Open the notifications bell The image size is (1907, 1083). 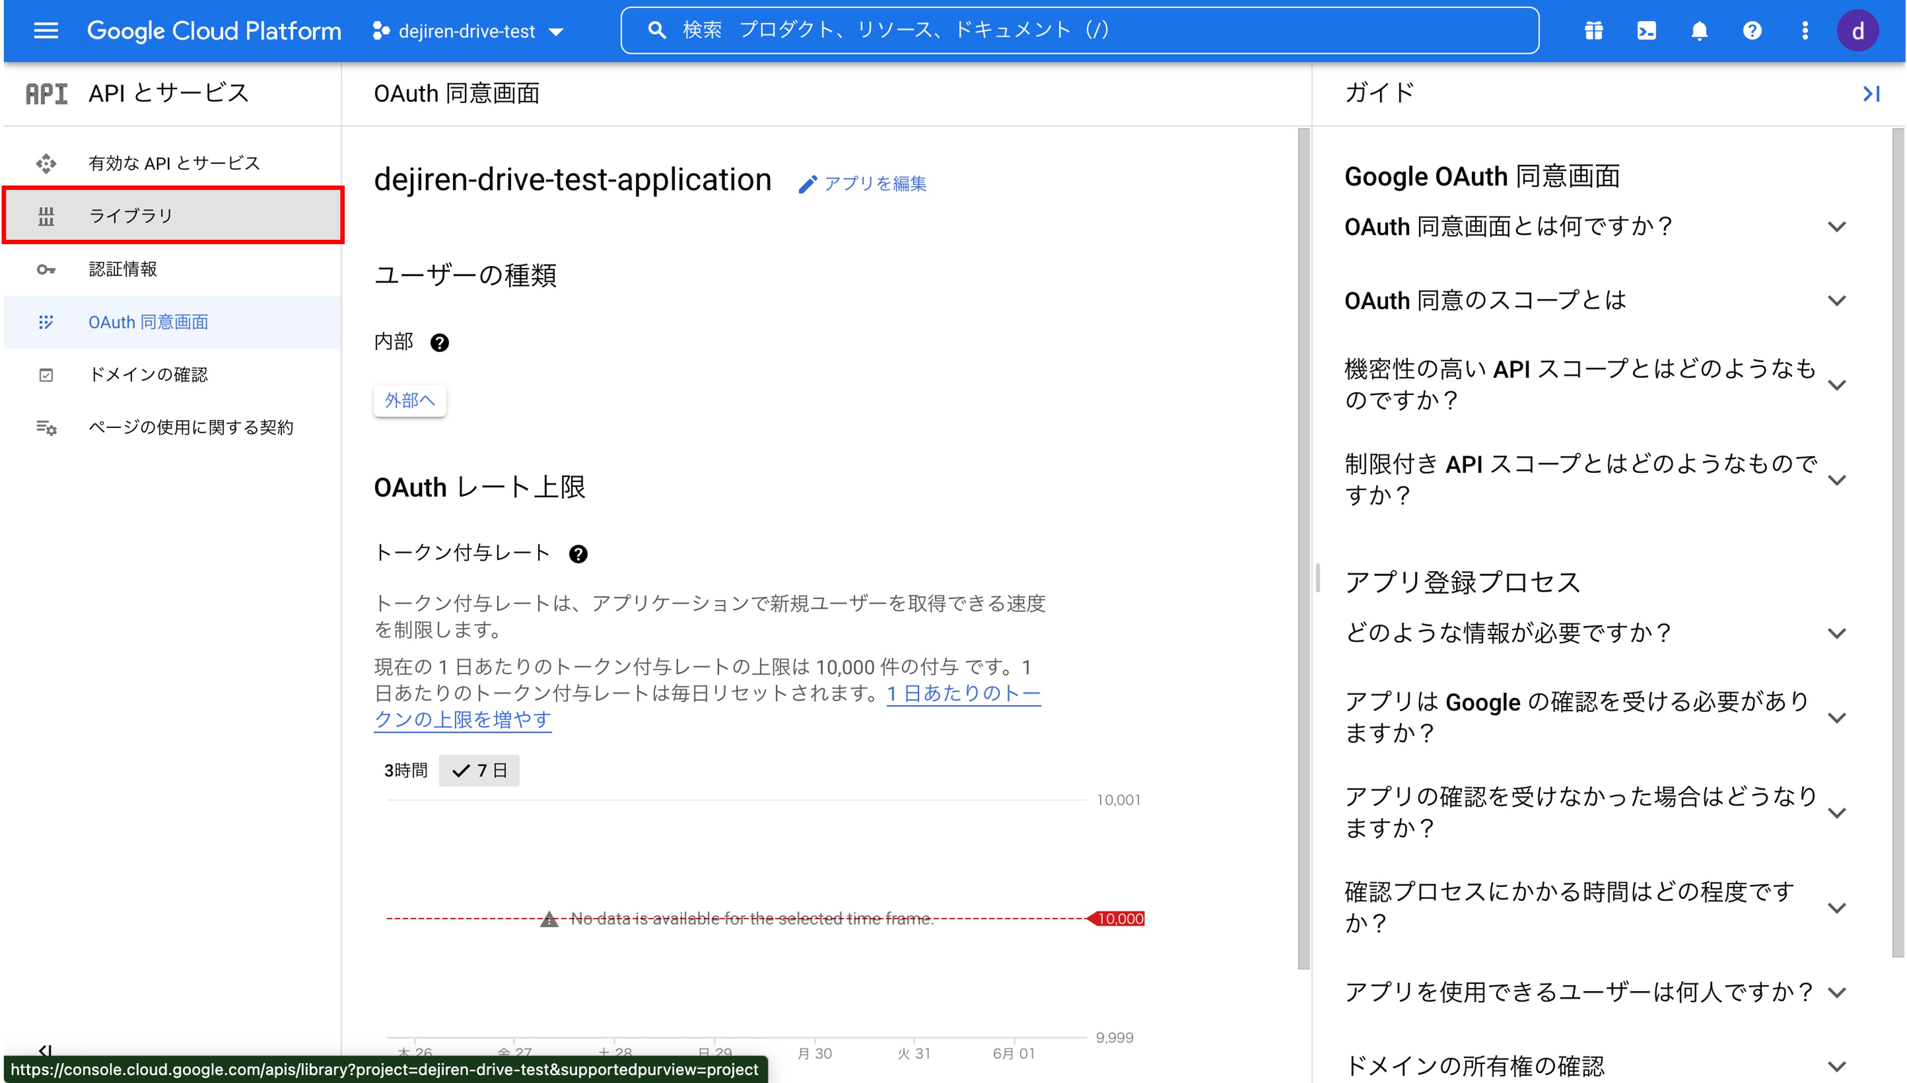pos(1700,31)
